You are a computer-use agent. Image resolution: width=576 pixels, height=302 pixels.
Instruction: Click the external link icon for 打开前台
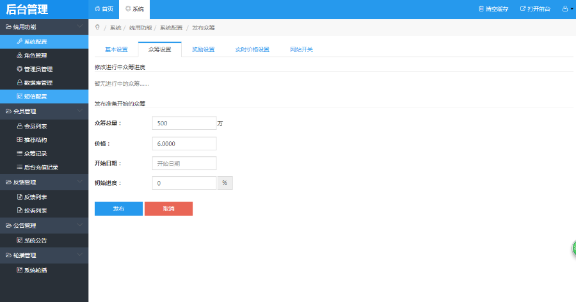(523, 9)
